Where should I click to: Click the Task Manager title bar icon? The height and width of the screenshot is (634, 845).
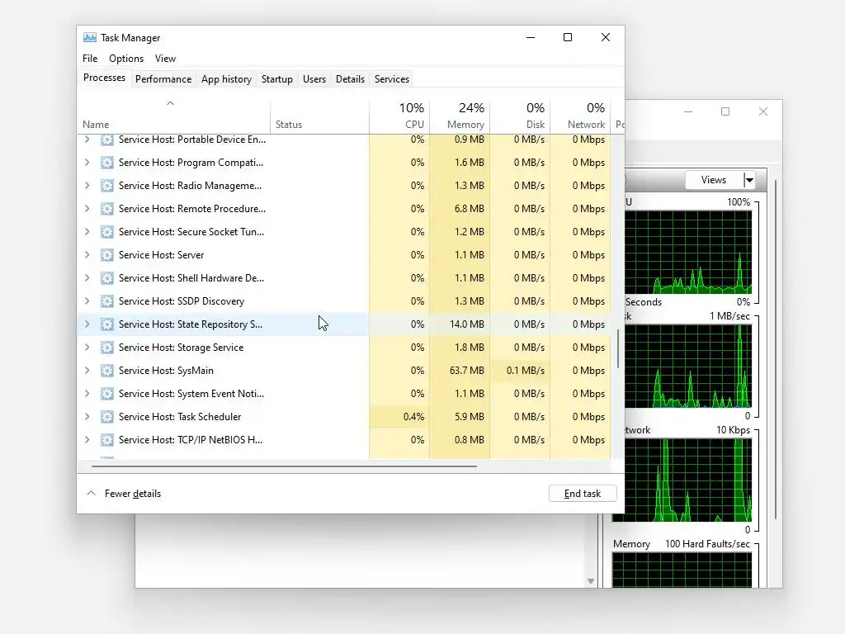89,37
